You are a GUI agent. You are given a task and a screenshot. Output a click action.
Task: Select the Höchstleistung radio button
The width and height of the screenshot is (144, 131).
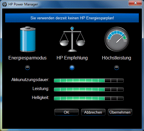116,68
